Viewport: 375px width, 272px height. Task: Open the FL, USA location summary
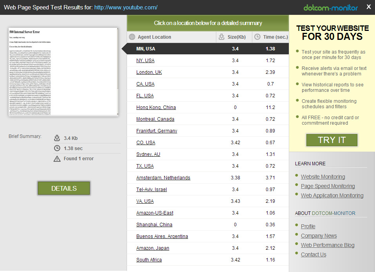tap(145, 95)
